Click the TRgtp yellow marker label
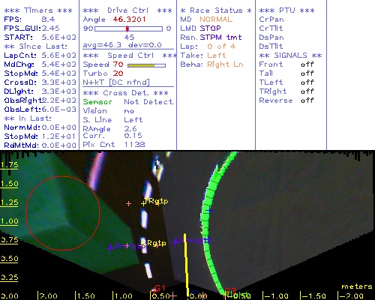Screen dimensions: 375x300 [156, 201]
